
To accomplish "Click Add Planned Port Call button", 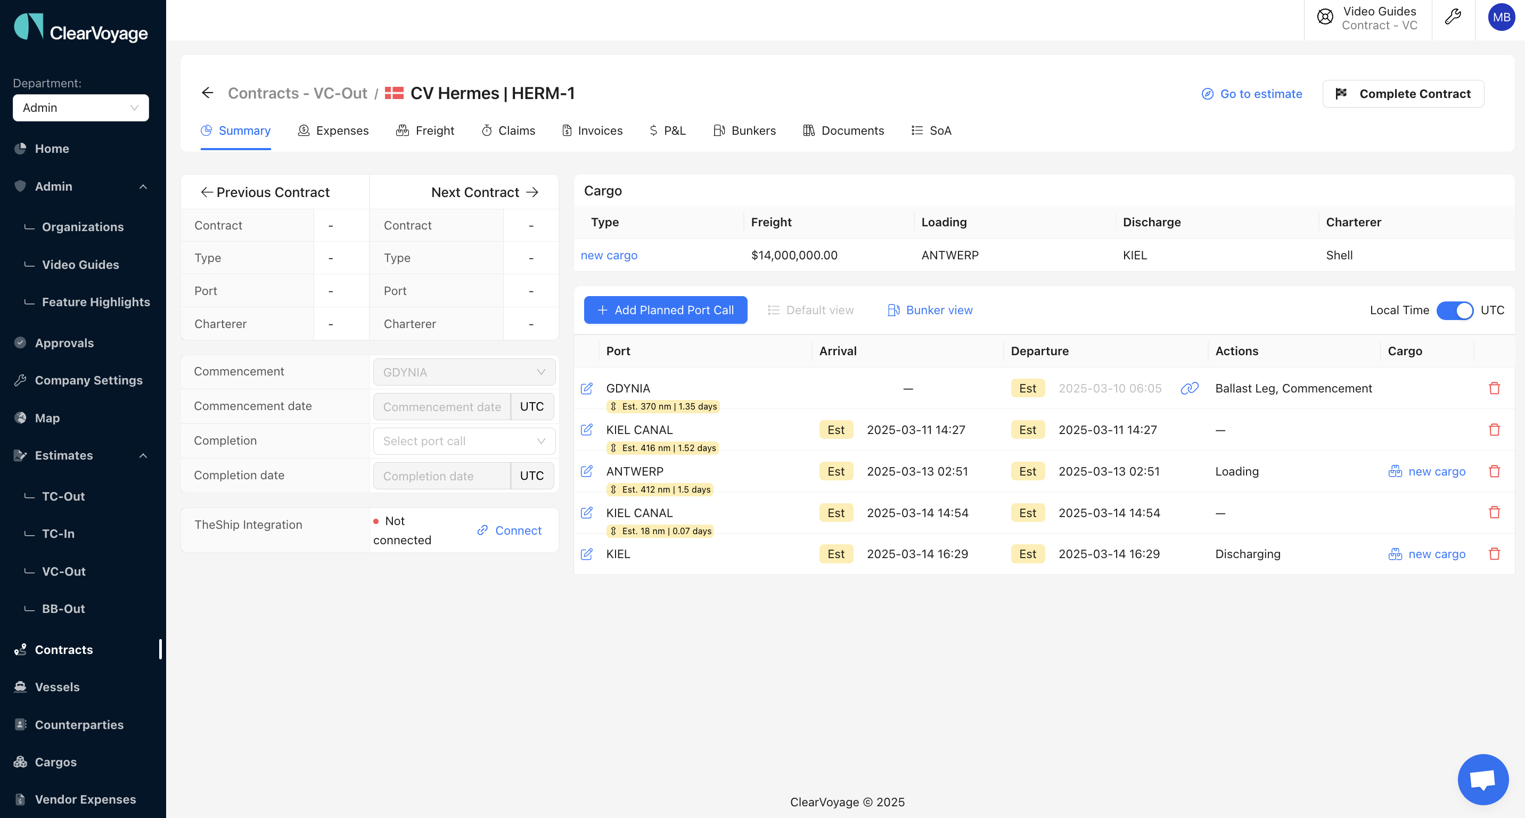I will 665,310.
